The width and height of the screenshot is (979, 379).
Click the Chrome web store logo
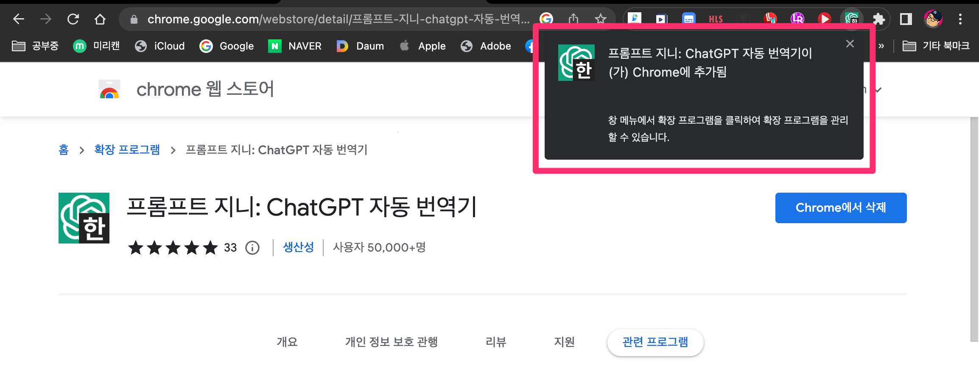(x=109, y=89)
